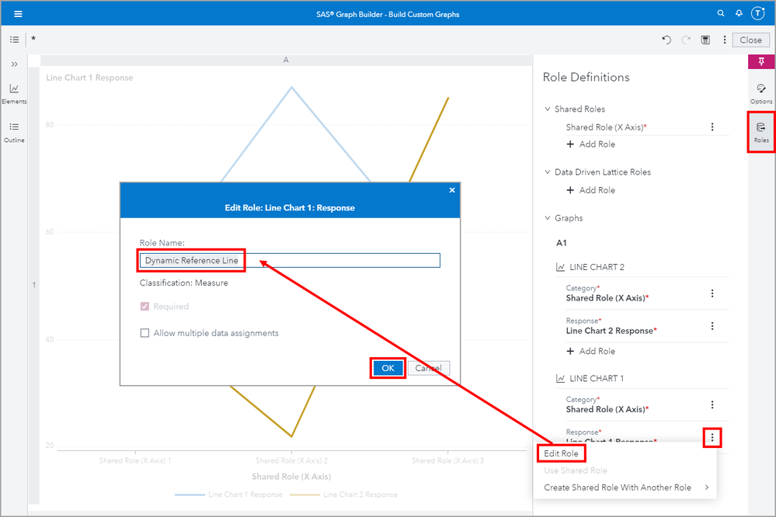Click Line Chart 1 Response legend entry
Screen dimensions: 776x517
tap(228, 494)
